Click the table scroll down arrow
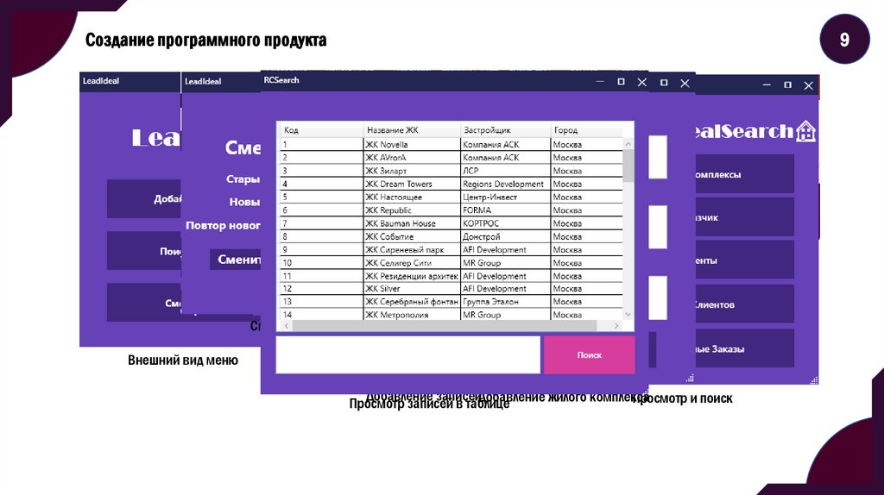 628,315
